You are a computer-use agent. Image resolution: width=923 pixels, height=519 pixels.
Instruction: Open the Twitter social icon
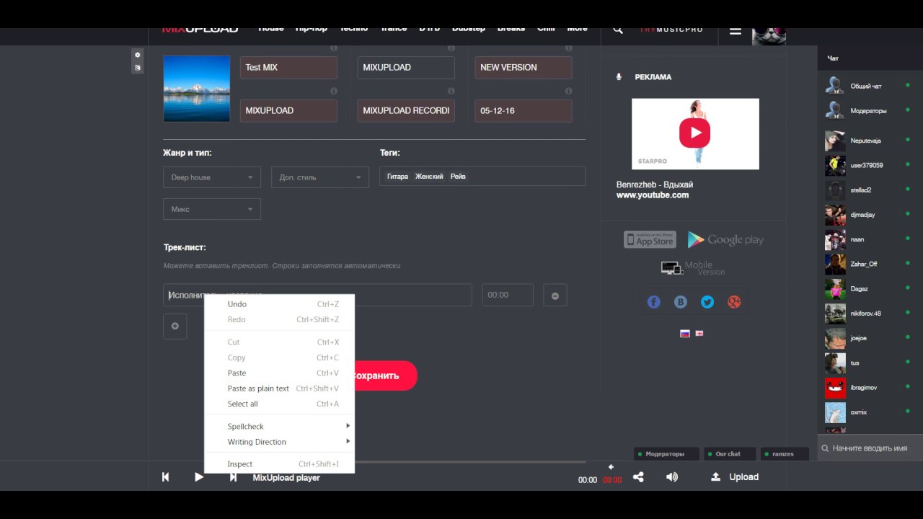[x=707, y=302]
